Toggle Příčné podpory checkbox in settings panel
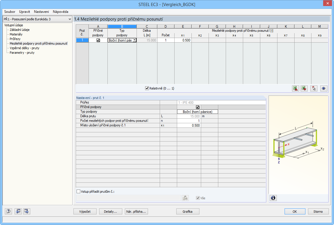Image resolution: width=334 pixels, height=225 pixels. tap(198, 107)
